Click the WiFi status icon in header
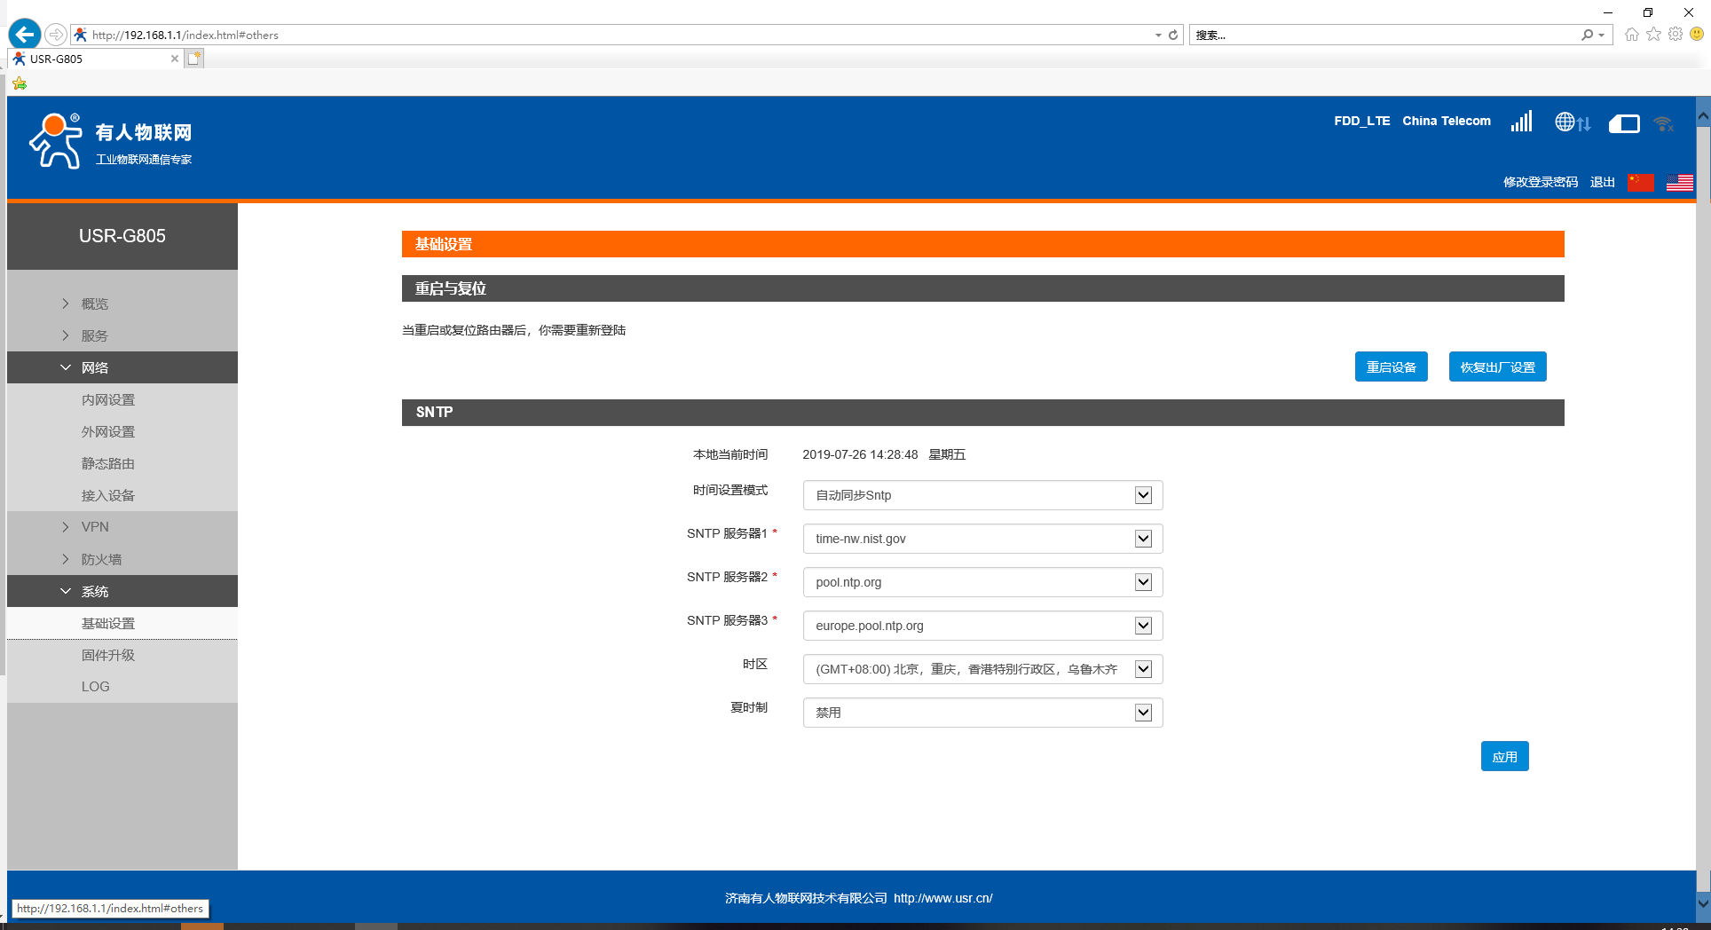The image size is (1711, 930). click(x=1663, y=124)
